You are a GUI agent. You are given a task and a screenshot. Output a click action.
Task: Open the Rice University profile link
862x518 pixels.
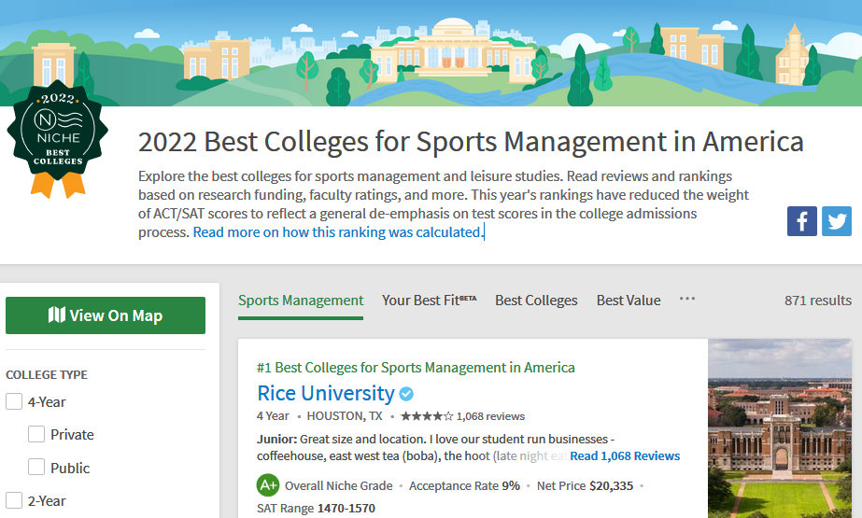pyautogui.click(x=326, y=393)
